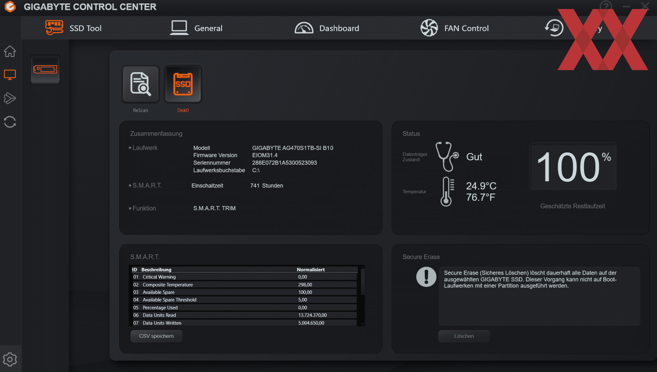
Task: Select the monitor sidebar icon
Action: (x=10, y=75)
